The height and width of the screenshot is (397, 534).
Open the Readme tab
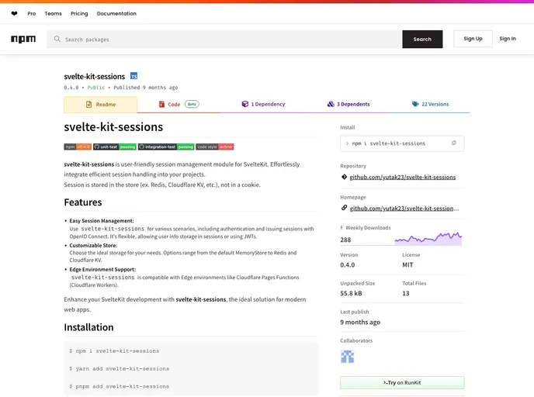(100, 105)
